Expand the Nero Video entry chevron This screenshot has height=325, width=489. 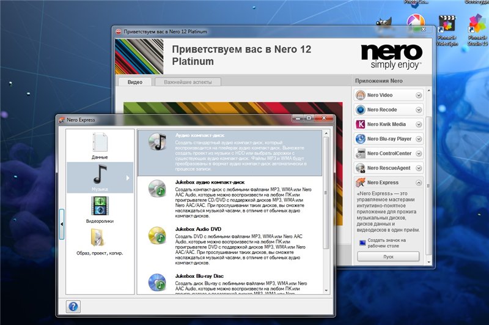(419, 95)
